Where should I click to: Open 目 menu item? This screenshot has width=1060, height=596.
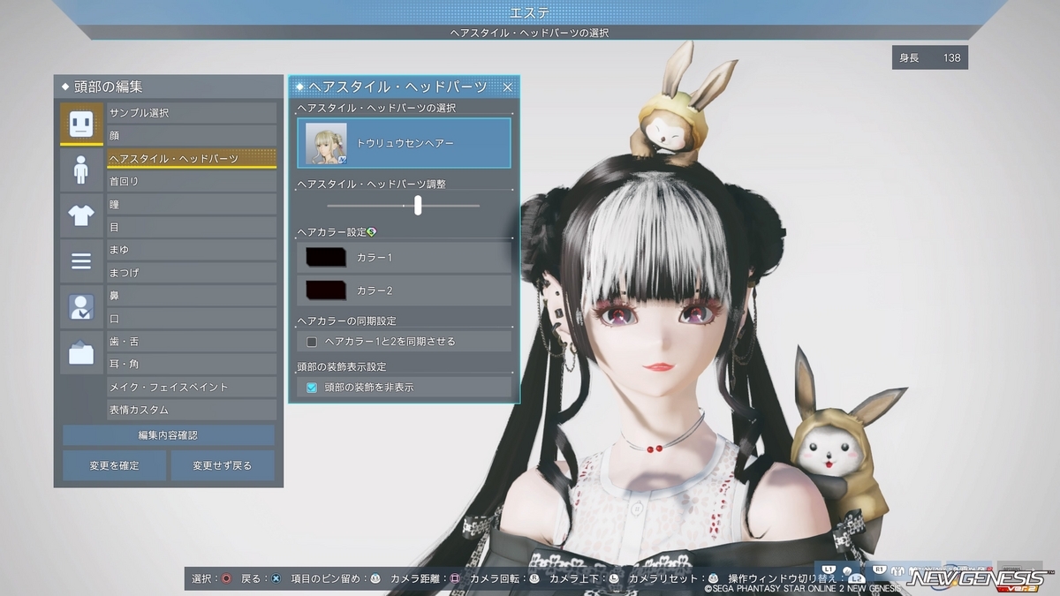[x=192, y=227]
